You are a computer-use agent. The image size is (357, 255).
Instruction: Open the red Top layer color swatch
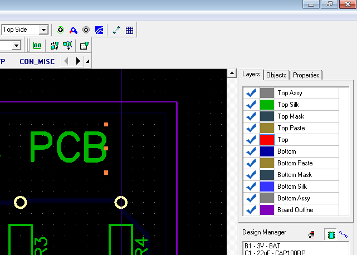click(267, 140)
